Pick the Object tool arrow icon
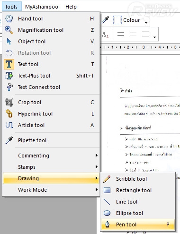The height and width of the screenshot is (234, 180). coord(9,41)
